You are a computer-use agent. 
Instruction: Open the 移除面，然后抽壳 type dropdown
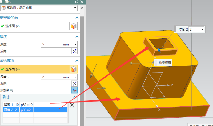point(75,8)
